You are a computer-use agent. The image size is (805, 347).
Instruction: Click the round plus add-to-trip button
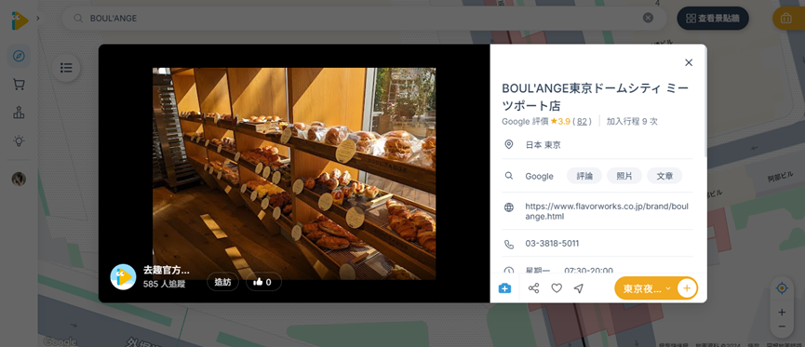687,288
